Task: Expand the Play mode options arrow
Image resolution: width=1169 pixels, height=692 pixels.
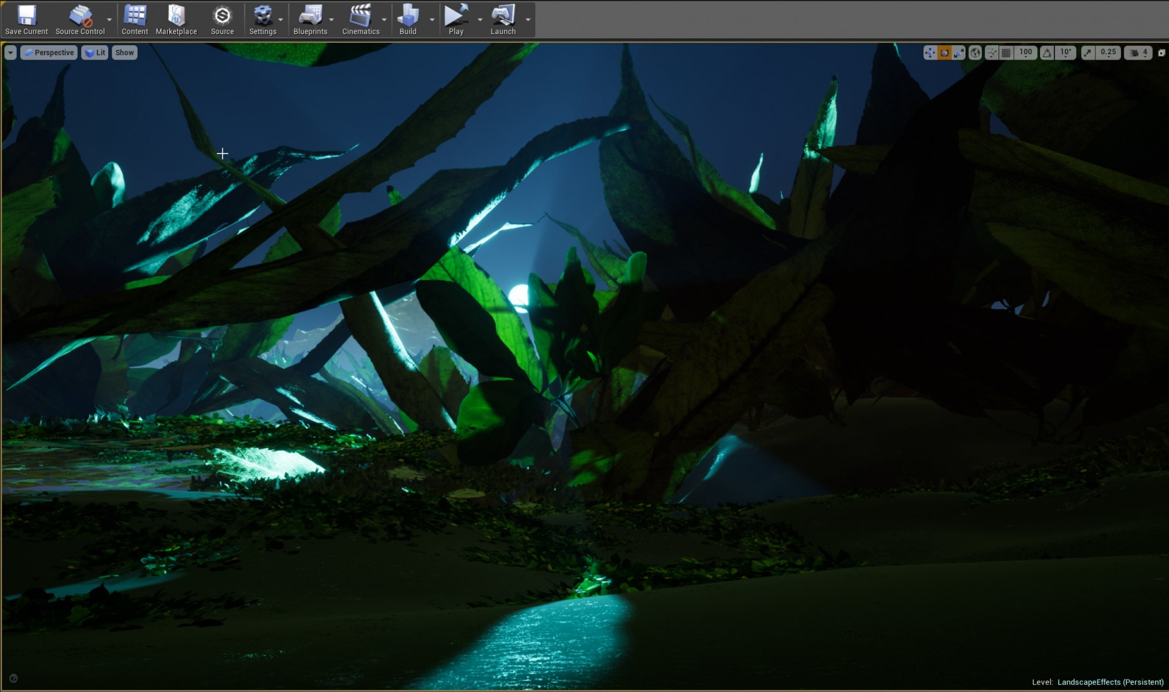Action: pos(480,20)
